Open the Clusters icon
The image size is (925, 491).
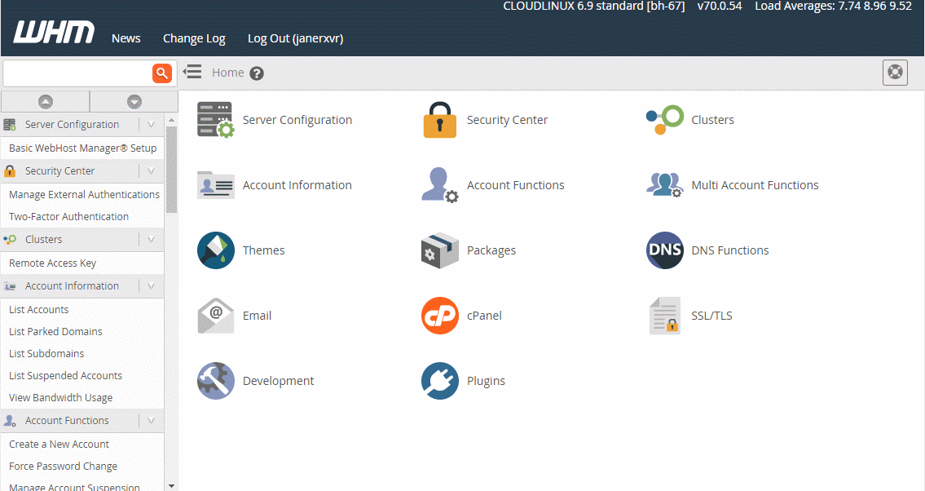tap(664, 120)
